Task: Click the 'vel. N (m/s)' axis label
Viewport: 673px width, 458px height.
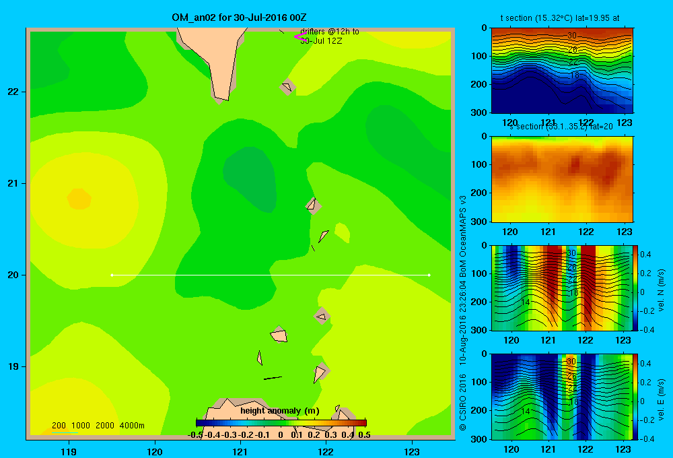Action: click(x=661, y=290)
